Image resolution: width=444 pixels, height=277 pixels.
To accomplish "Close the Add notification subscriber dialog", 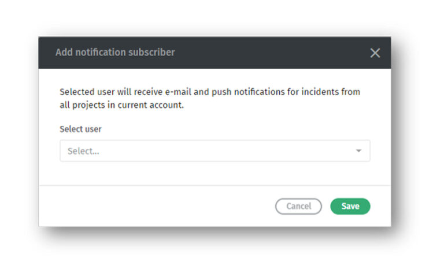I will pyautogui.click(x=375, y=53).
